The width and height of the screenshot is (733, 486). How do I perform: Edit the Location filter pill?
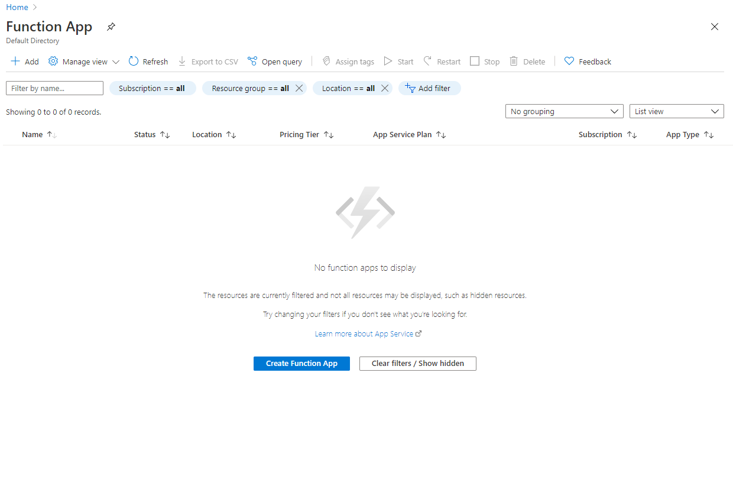348,88
